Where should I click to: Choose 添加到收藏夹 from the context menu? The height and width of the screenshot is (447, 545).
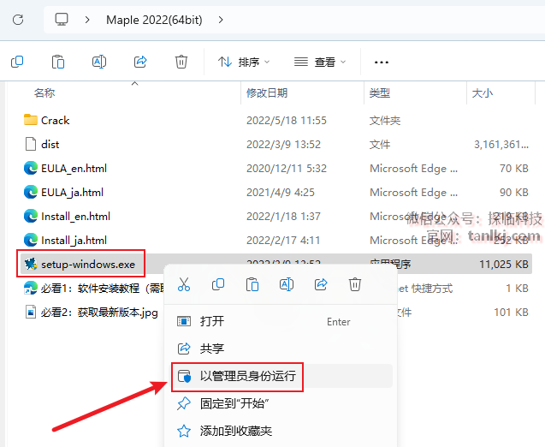pos(281,431)
